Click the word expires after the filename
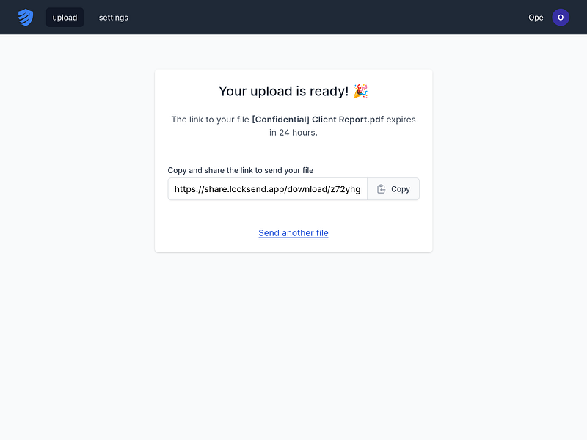The image size is (587, 440). click(401, 120)
